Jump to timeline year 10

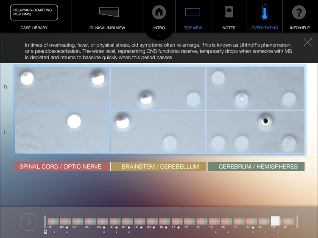click(165, 221)
